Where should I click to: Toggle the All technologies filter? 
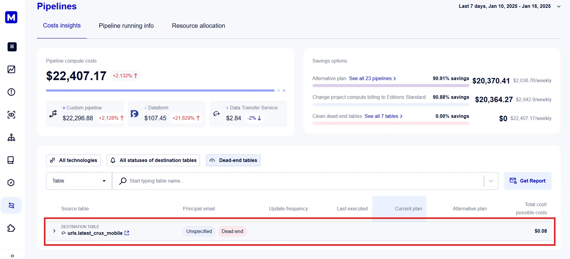coord(73,160)
